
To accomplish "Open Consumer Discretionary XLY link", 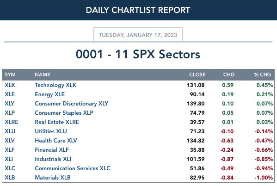I will (x=71, y=104).
